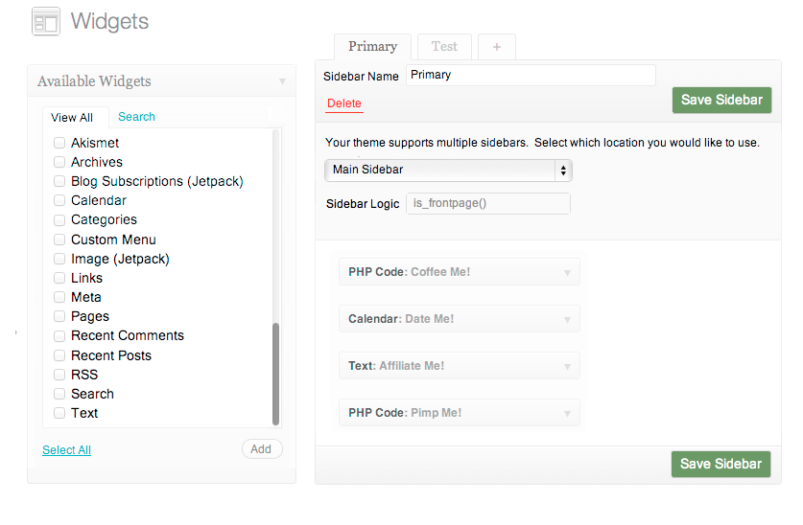Click the widget list scrollbar
This screenshot has height=525, width=803.
(x=276, y=374)
